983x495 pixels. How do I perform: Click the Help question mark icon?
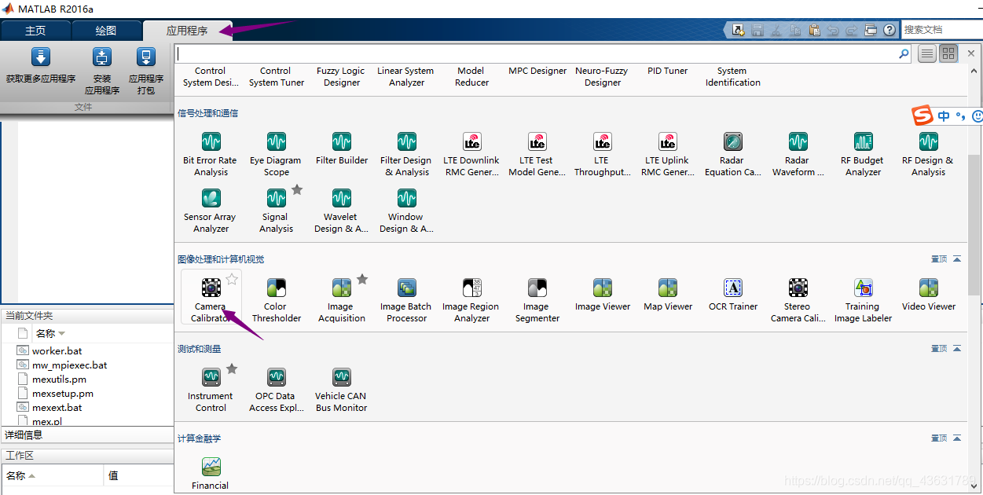(x=889, y=30)
